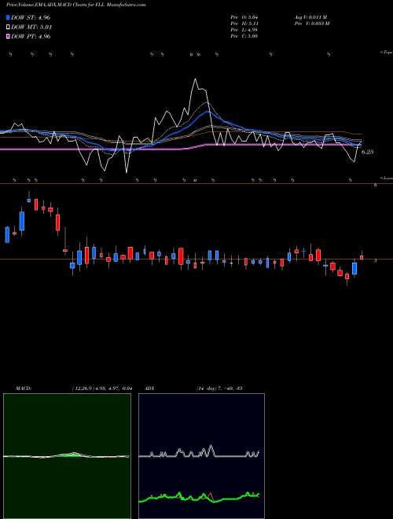Click the 'Pre L: 4.98' value

pyautogui.click(x=244, y=29)
